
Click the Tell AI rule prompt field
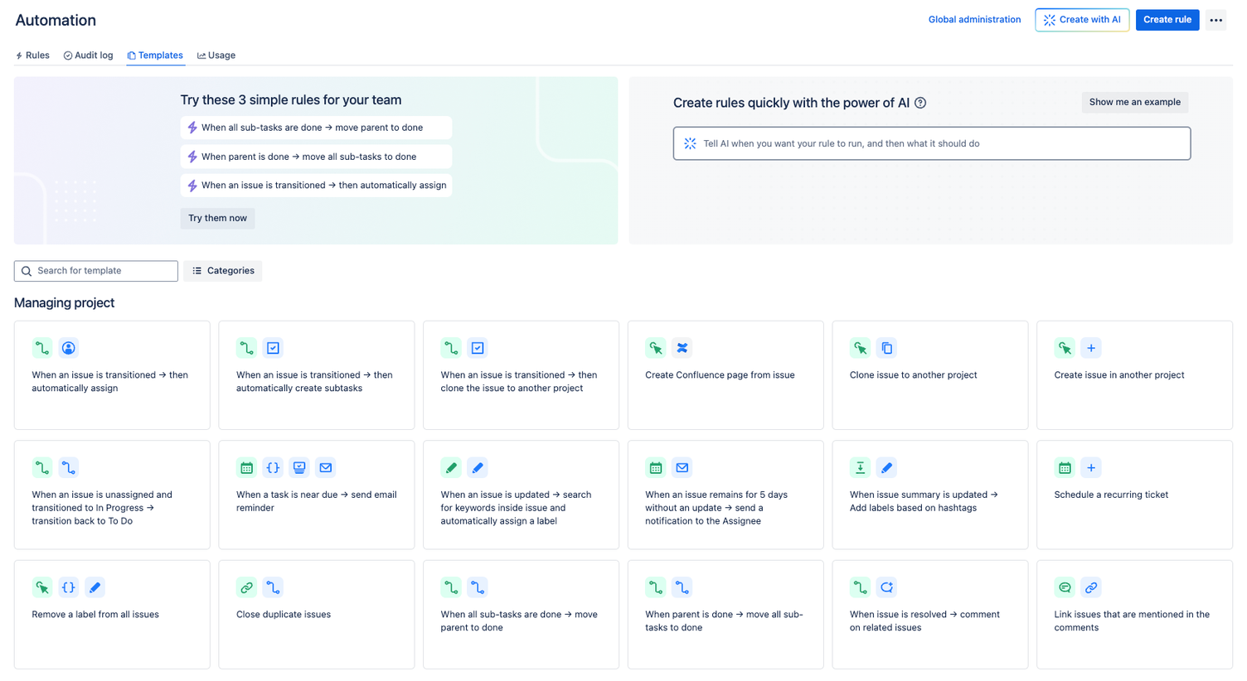tap(932, 143)
